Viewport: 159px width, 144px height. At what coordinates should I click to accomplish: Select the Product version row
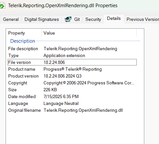click(x=72, y=76)
